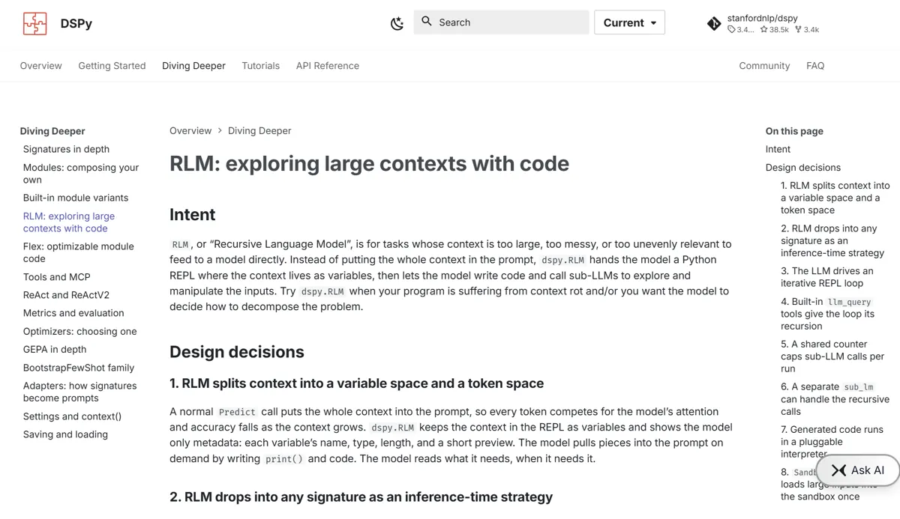The height and width of the screenshot is (519, 900).
Task: Jump to outline item 3 LLM drives REPL loop
Action: click(x=826, y=277)
